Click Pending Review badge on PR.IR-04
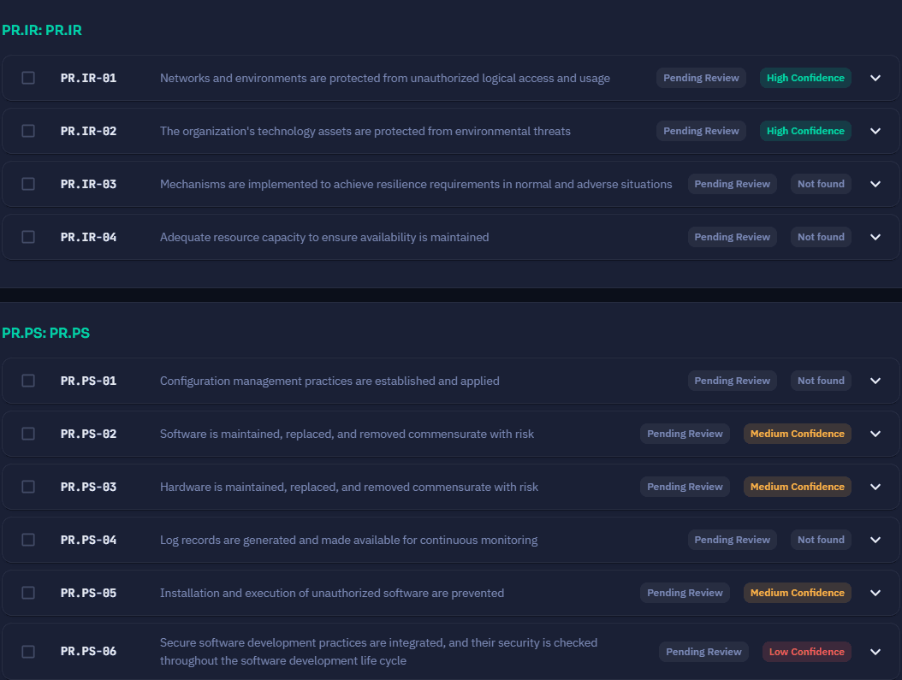Image resolution: width=902 pixels, height=680 pixels. [x=732, y=237]
